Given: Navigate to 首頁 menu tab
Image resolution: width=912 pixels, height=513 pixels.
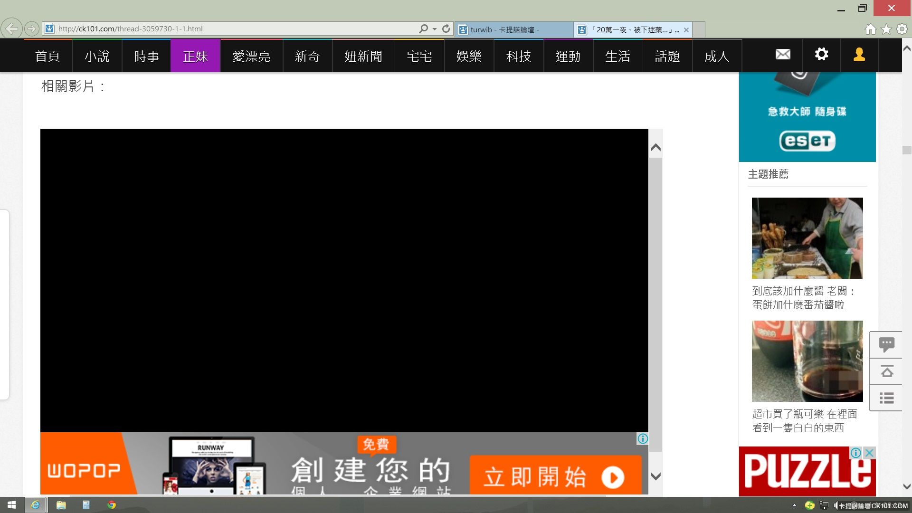Looking at the screenshot, I should pyautogui.click(x=47, y=56).
